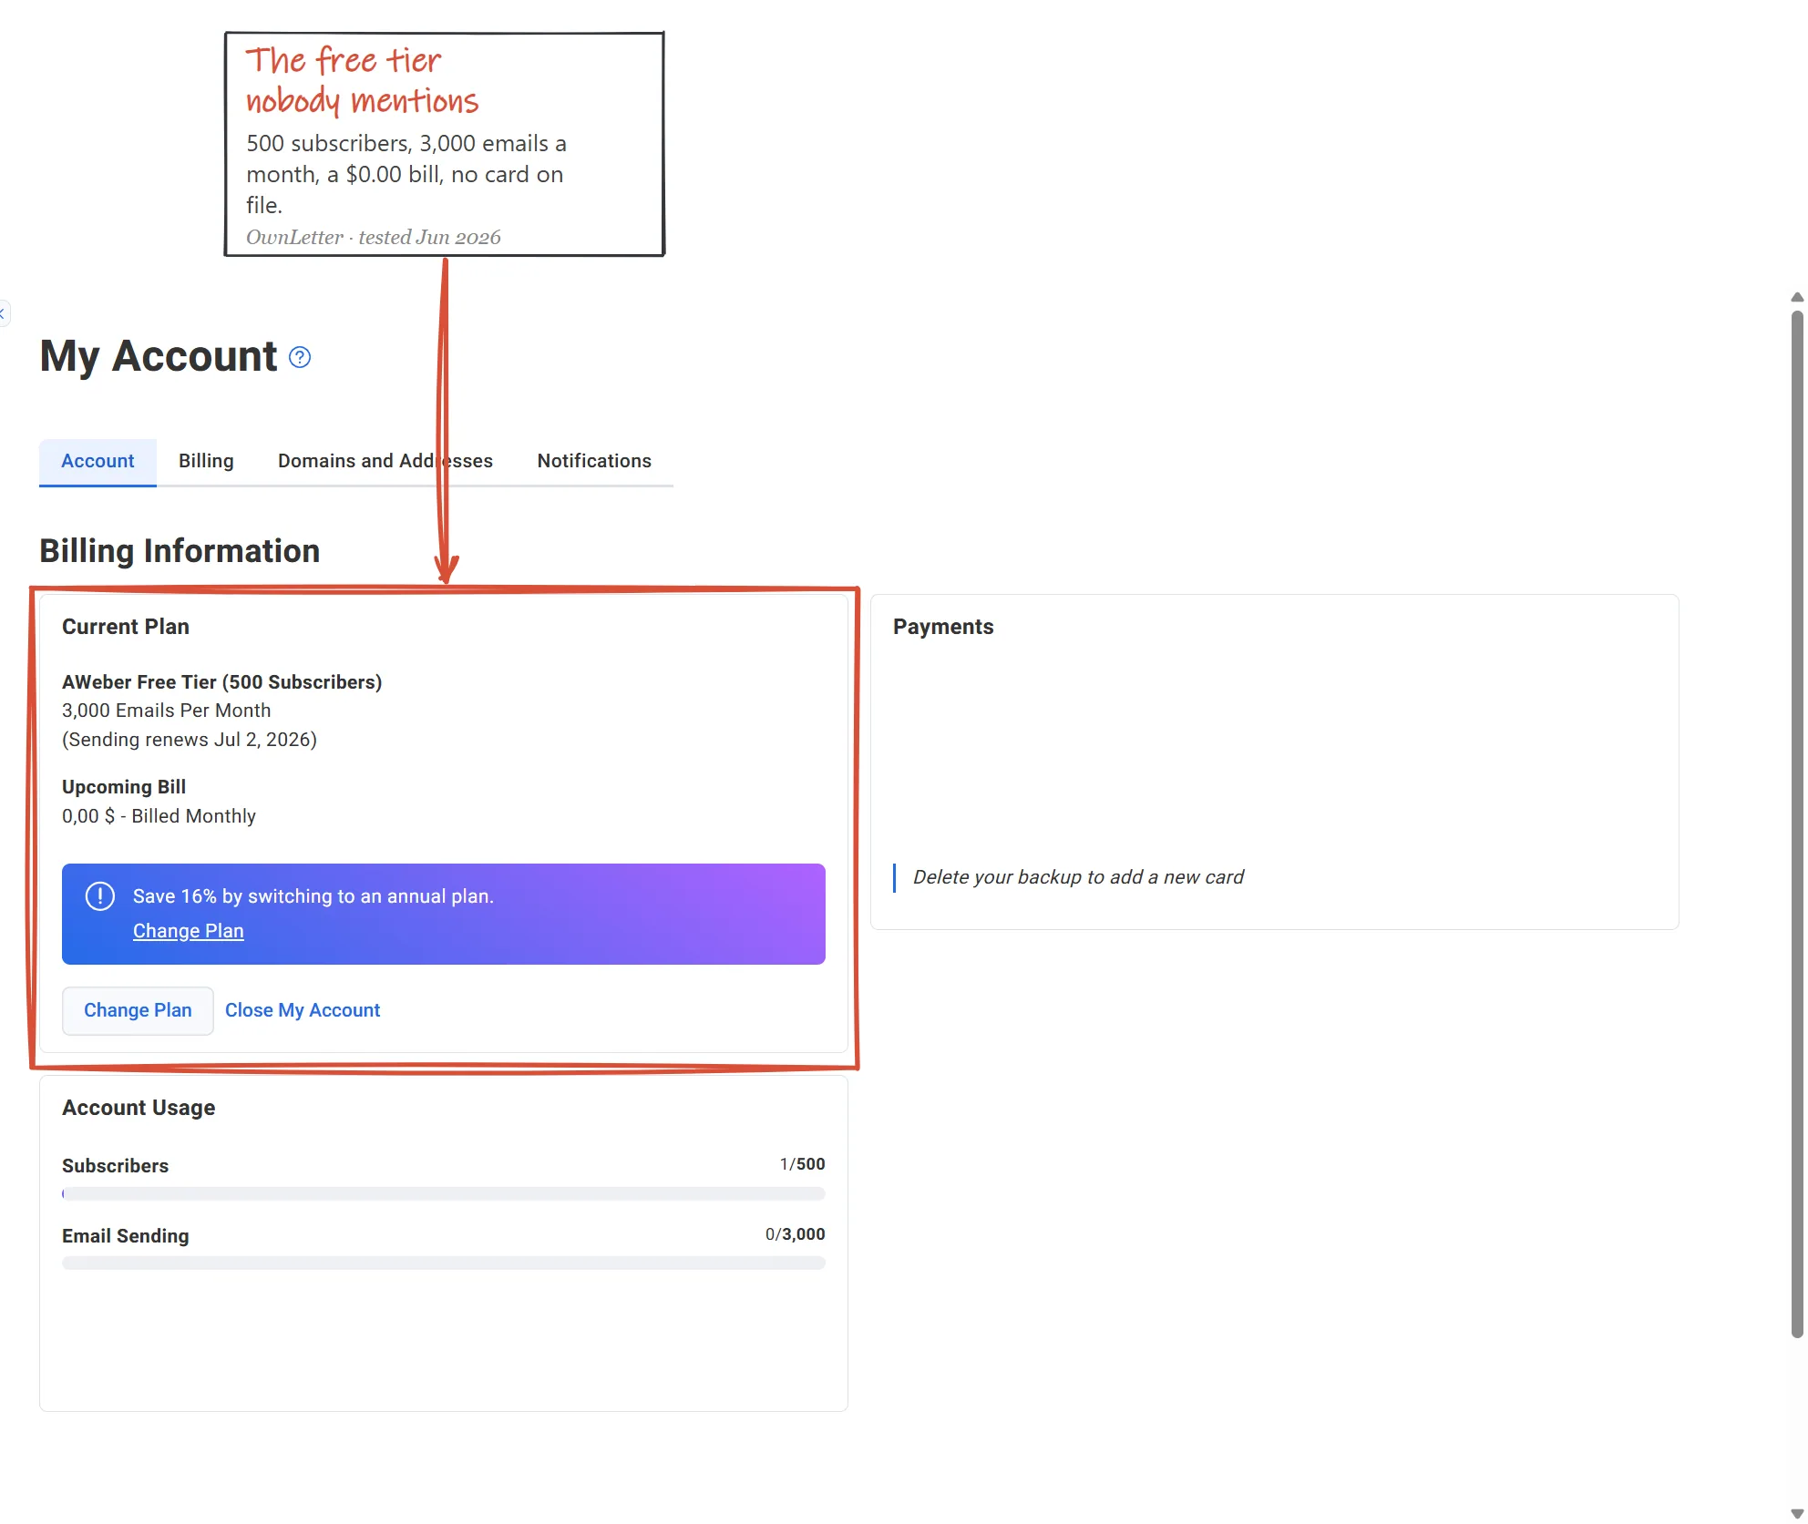Click the scrollbar down arrow
The width and height of the screenshot is (1808, 1524).
(x=1797, y=1514)
